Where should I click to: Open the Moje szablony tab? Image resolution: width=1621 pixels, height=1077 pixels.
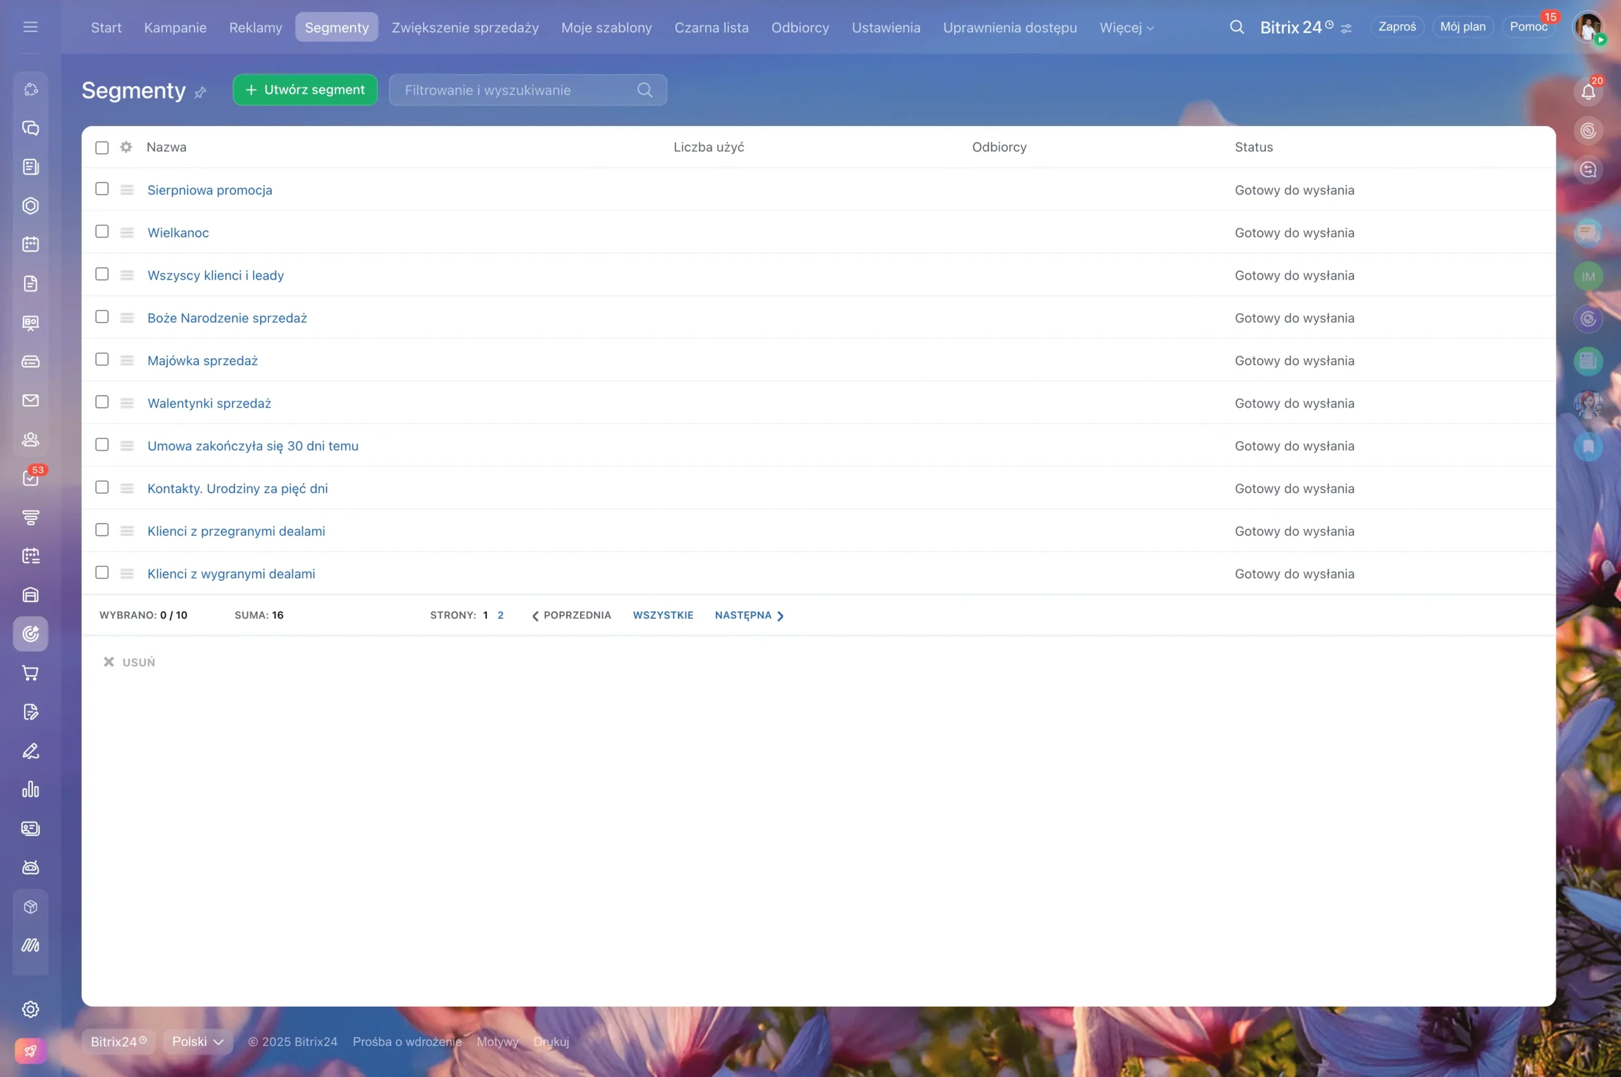606,27
